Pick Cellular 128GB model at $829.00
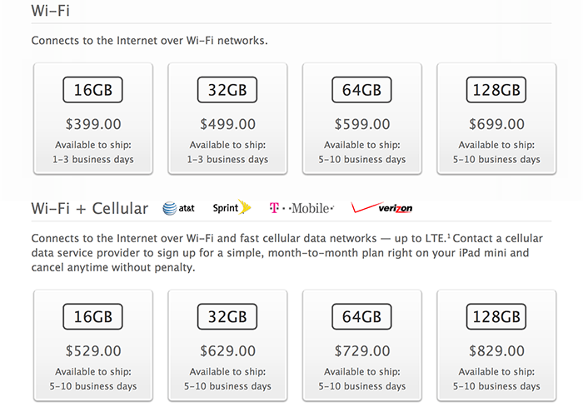This screenshot has height=417, width=583. pos(496,345)
